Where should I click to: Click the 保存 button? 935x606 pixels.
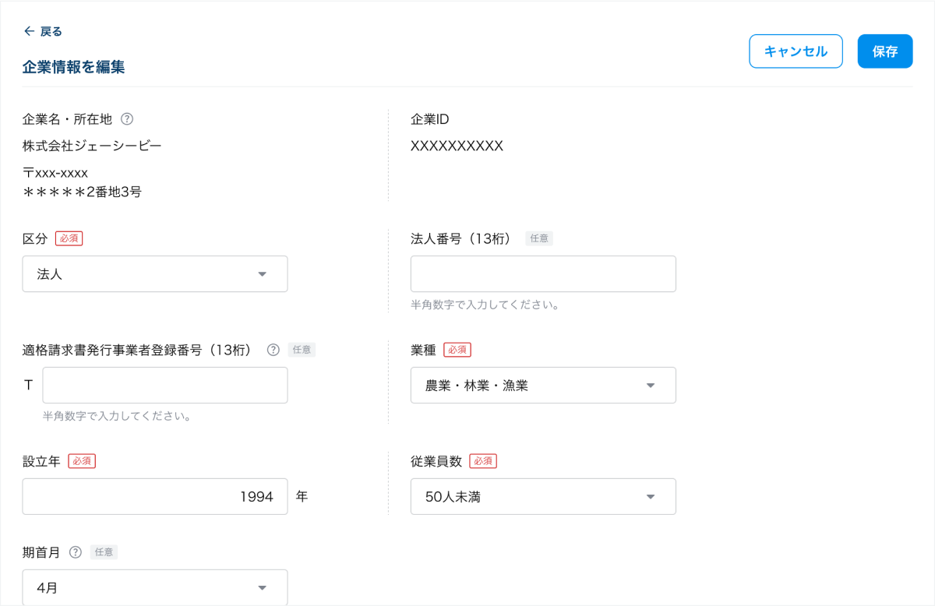click(x=884, y=51)
